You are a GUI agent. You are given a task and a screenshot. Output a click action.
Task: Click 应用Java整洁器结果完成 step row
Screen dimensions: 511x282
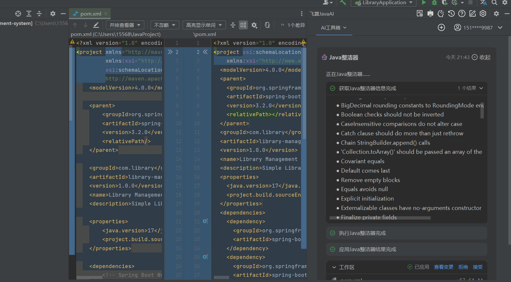coord(407,249)
